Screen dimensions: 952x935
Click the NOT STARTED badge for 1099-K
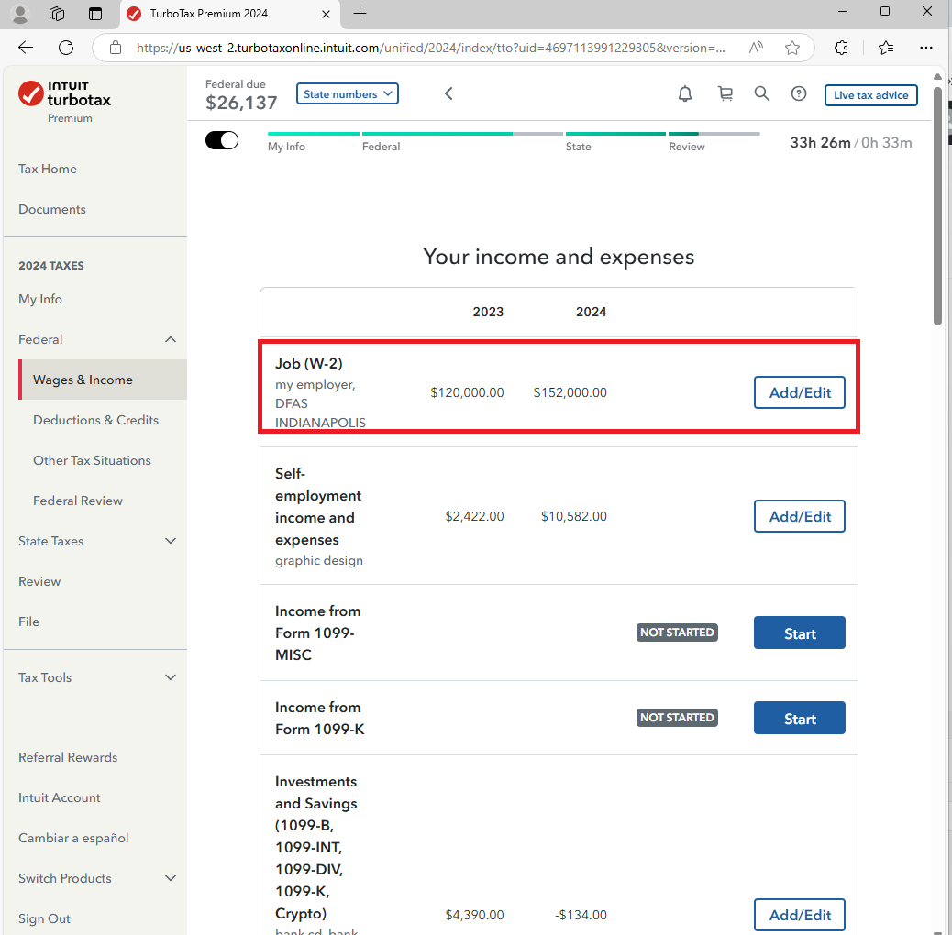point(677,717)
